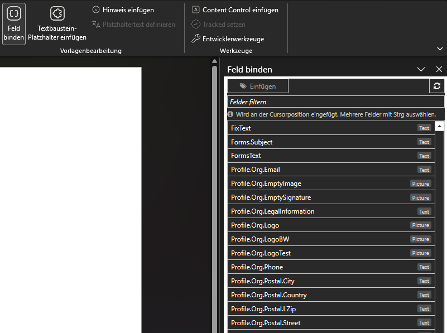Select the Profile.Org.EmptyImage field
Viewport: 447px width, 333px height.
[331, 184]
